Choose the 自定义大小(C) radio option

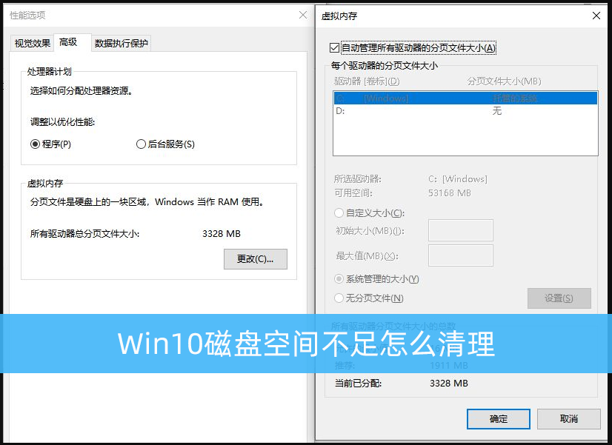[339, 213]
